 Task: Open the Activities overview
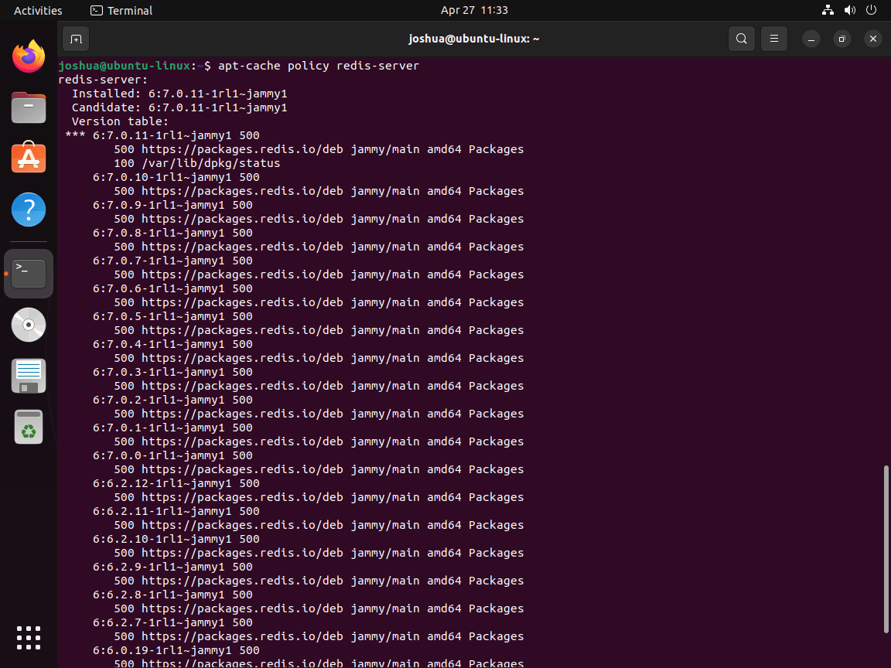[x=38, y=10]
